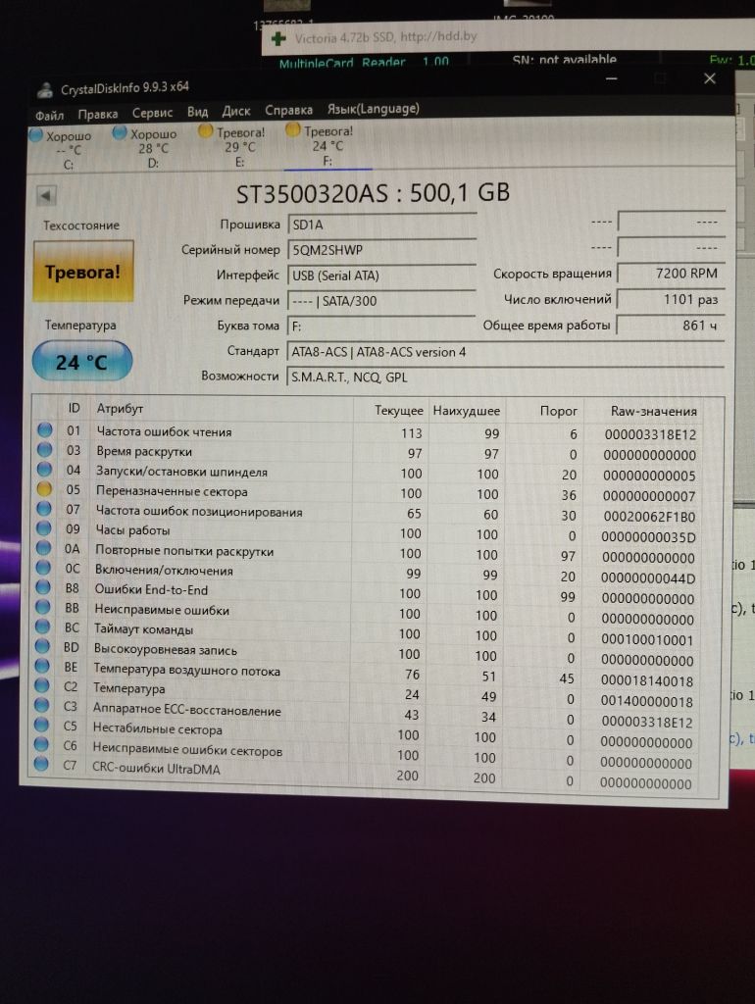Open the Диск menu
The image size is (755, 1004).
[x=235, y=111]
